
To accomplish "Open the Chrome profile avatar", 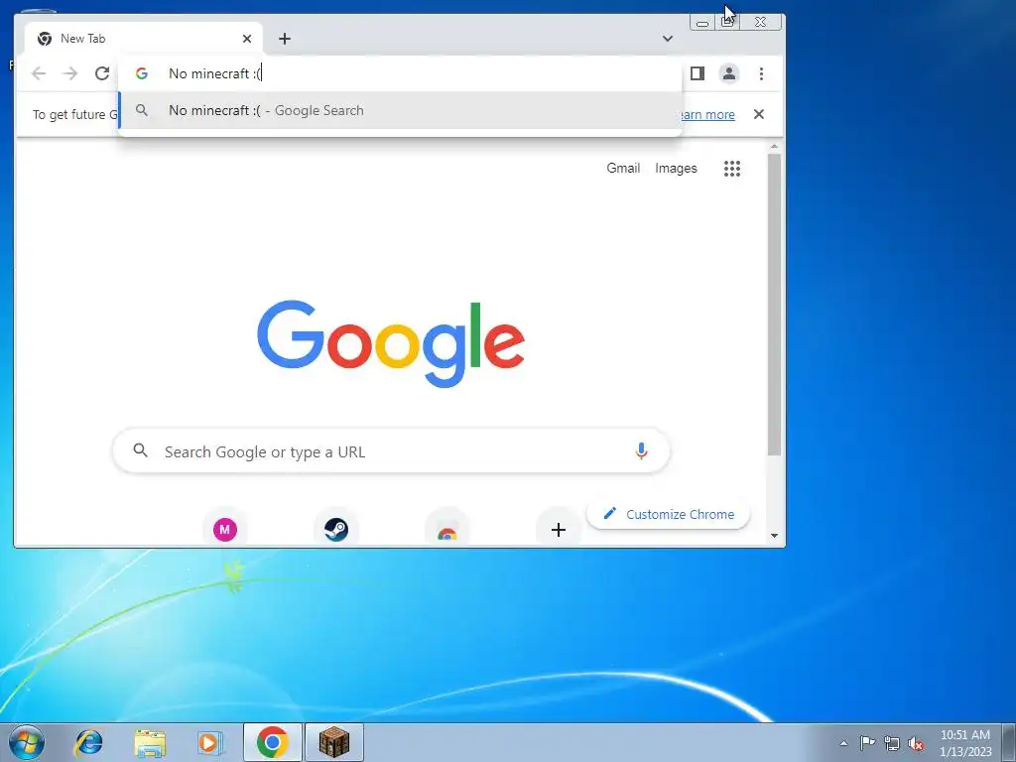I will tap(729, 73).
